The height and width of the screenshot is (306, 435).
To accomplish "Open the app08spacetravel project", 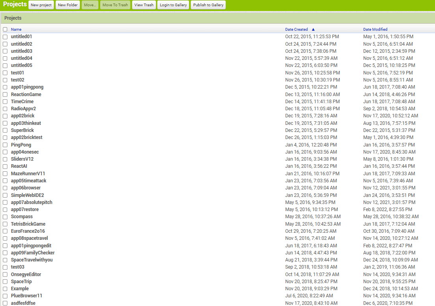I will (x=29, y=238).
